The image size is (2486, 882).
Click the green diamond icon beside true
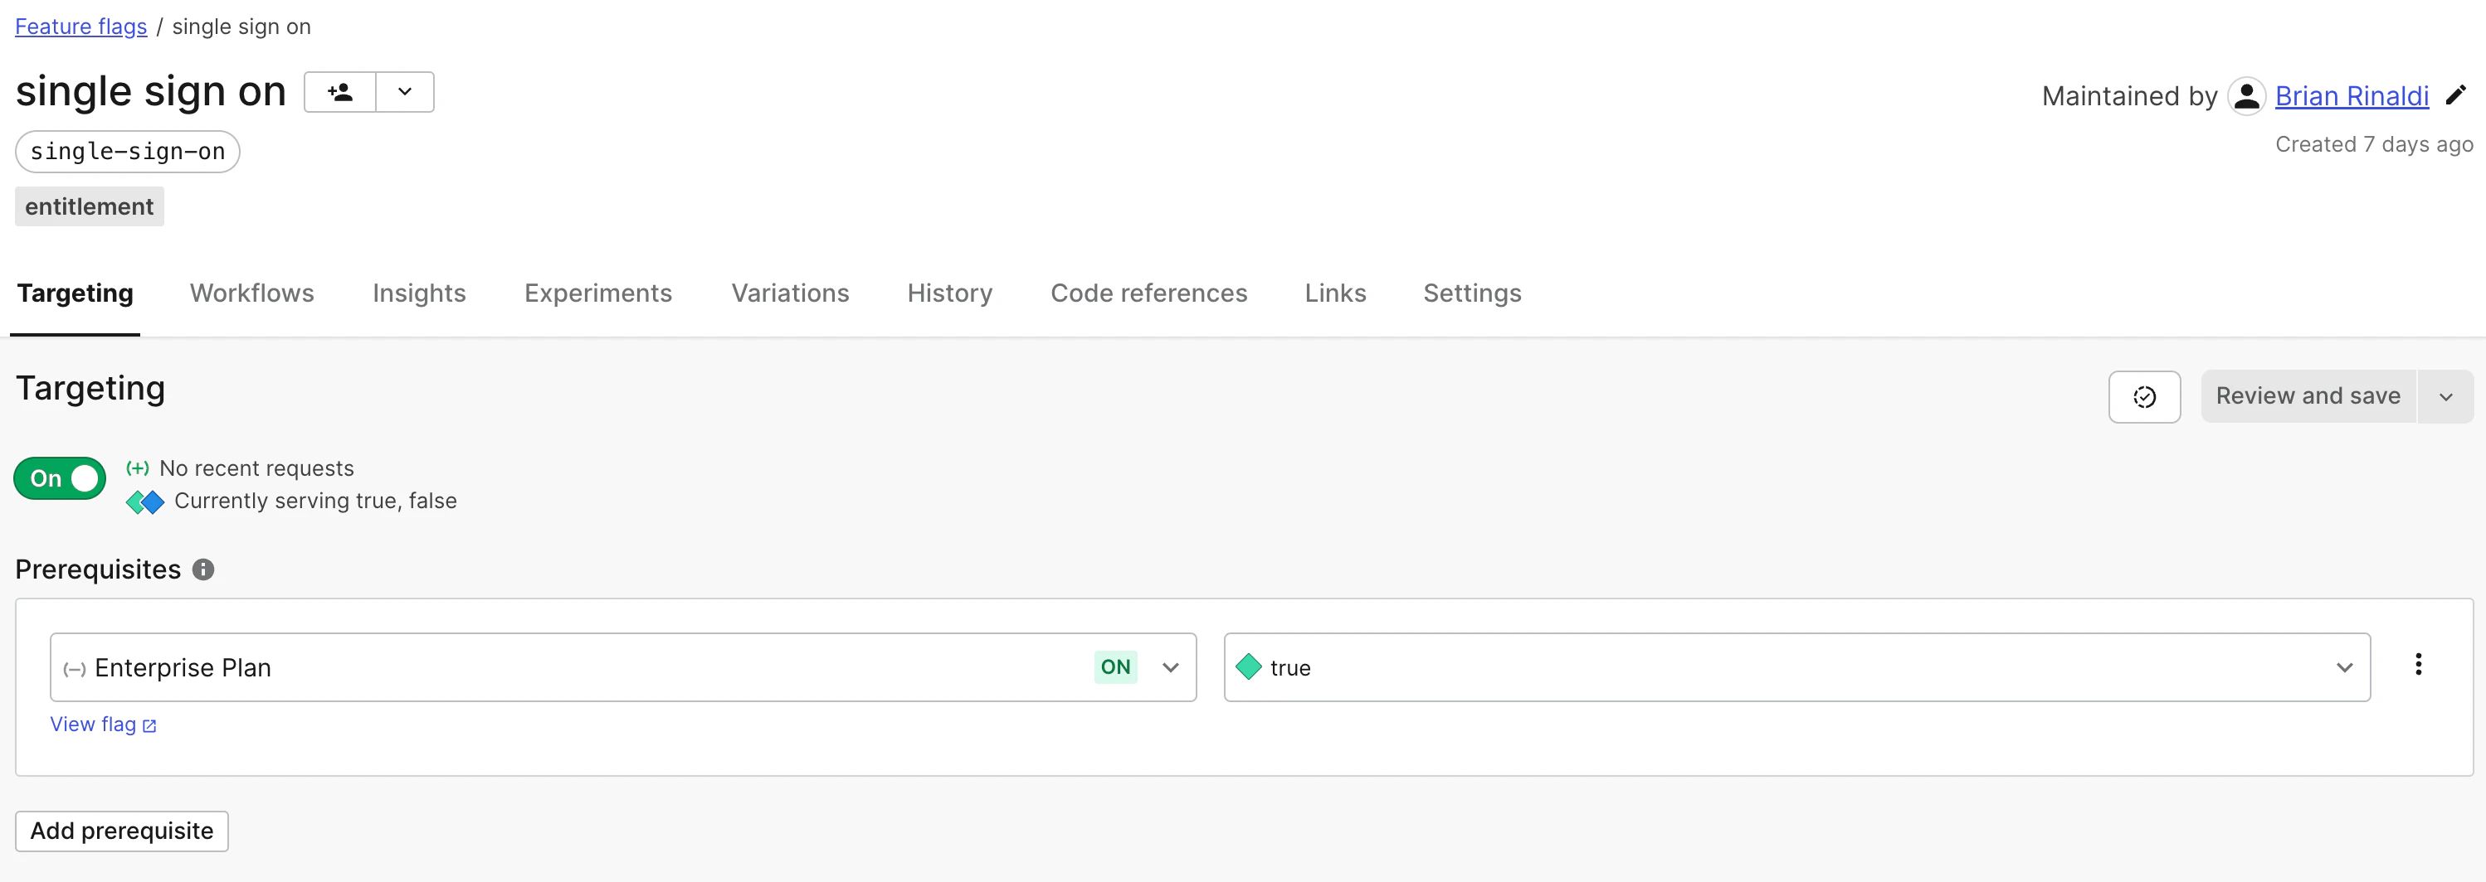(x=1249, y=666)
